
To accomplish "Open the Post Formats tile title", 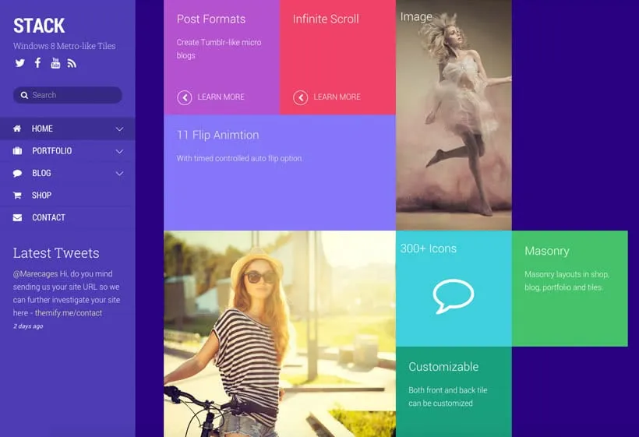I will click(211, 19).
